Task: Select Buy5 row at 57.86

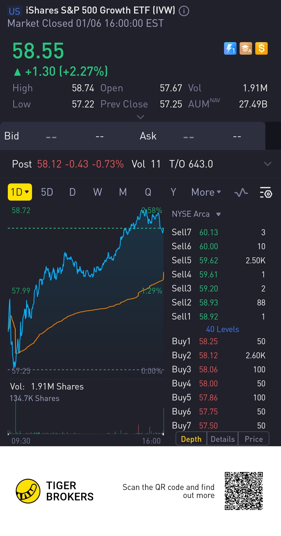Action: click(219, 397)
